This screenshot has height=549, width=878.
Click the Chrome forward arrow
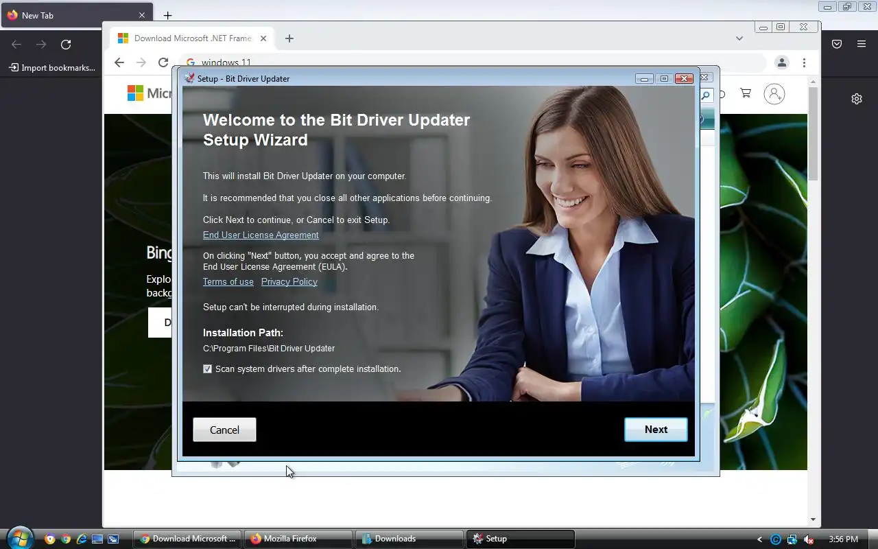click(x=141, y=62)
